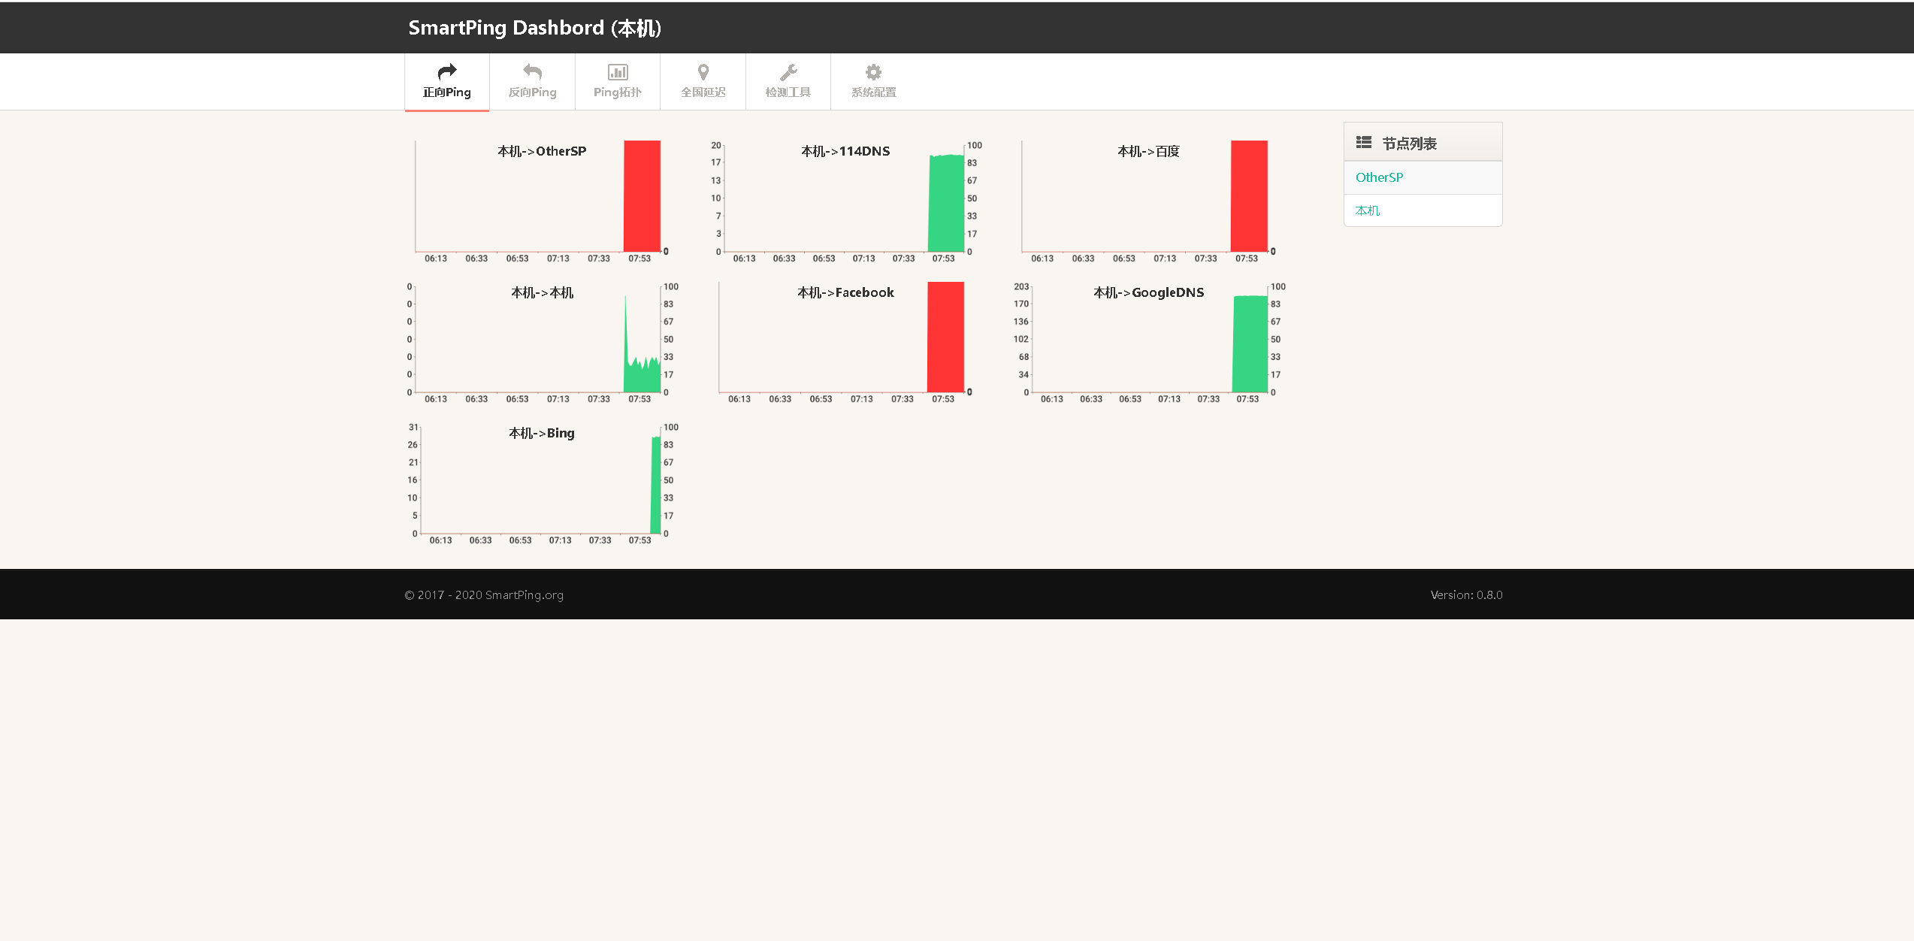This screenshot has width=1914, height=941.
Task: Click the nationwide latency map-pin icon
Action: click(703, 72)
